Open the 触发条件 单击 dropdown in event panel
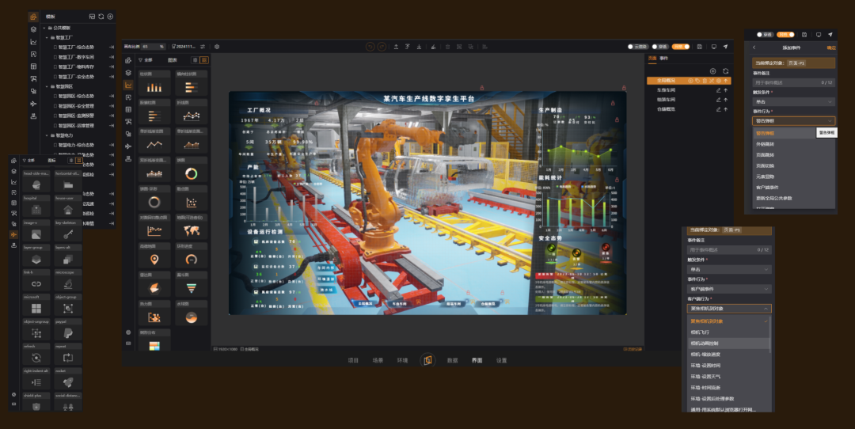Image resolution: width=855 pixels, height=429 pixels. tap(793, 101)
